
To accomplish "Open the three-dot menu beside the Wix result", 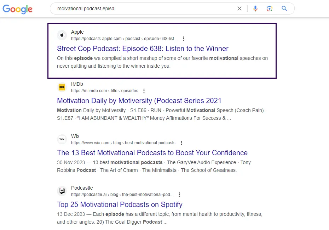I will tap(181, 143).
